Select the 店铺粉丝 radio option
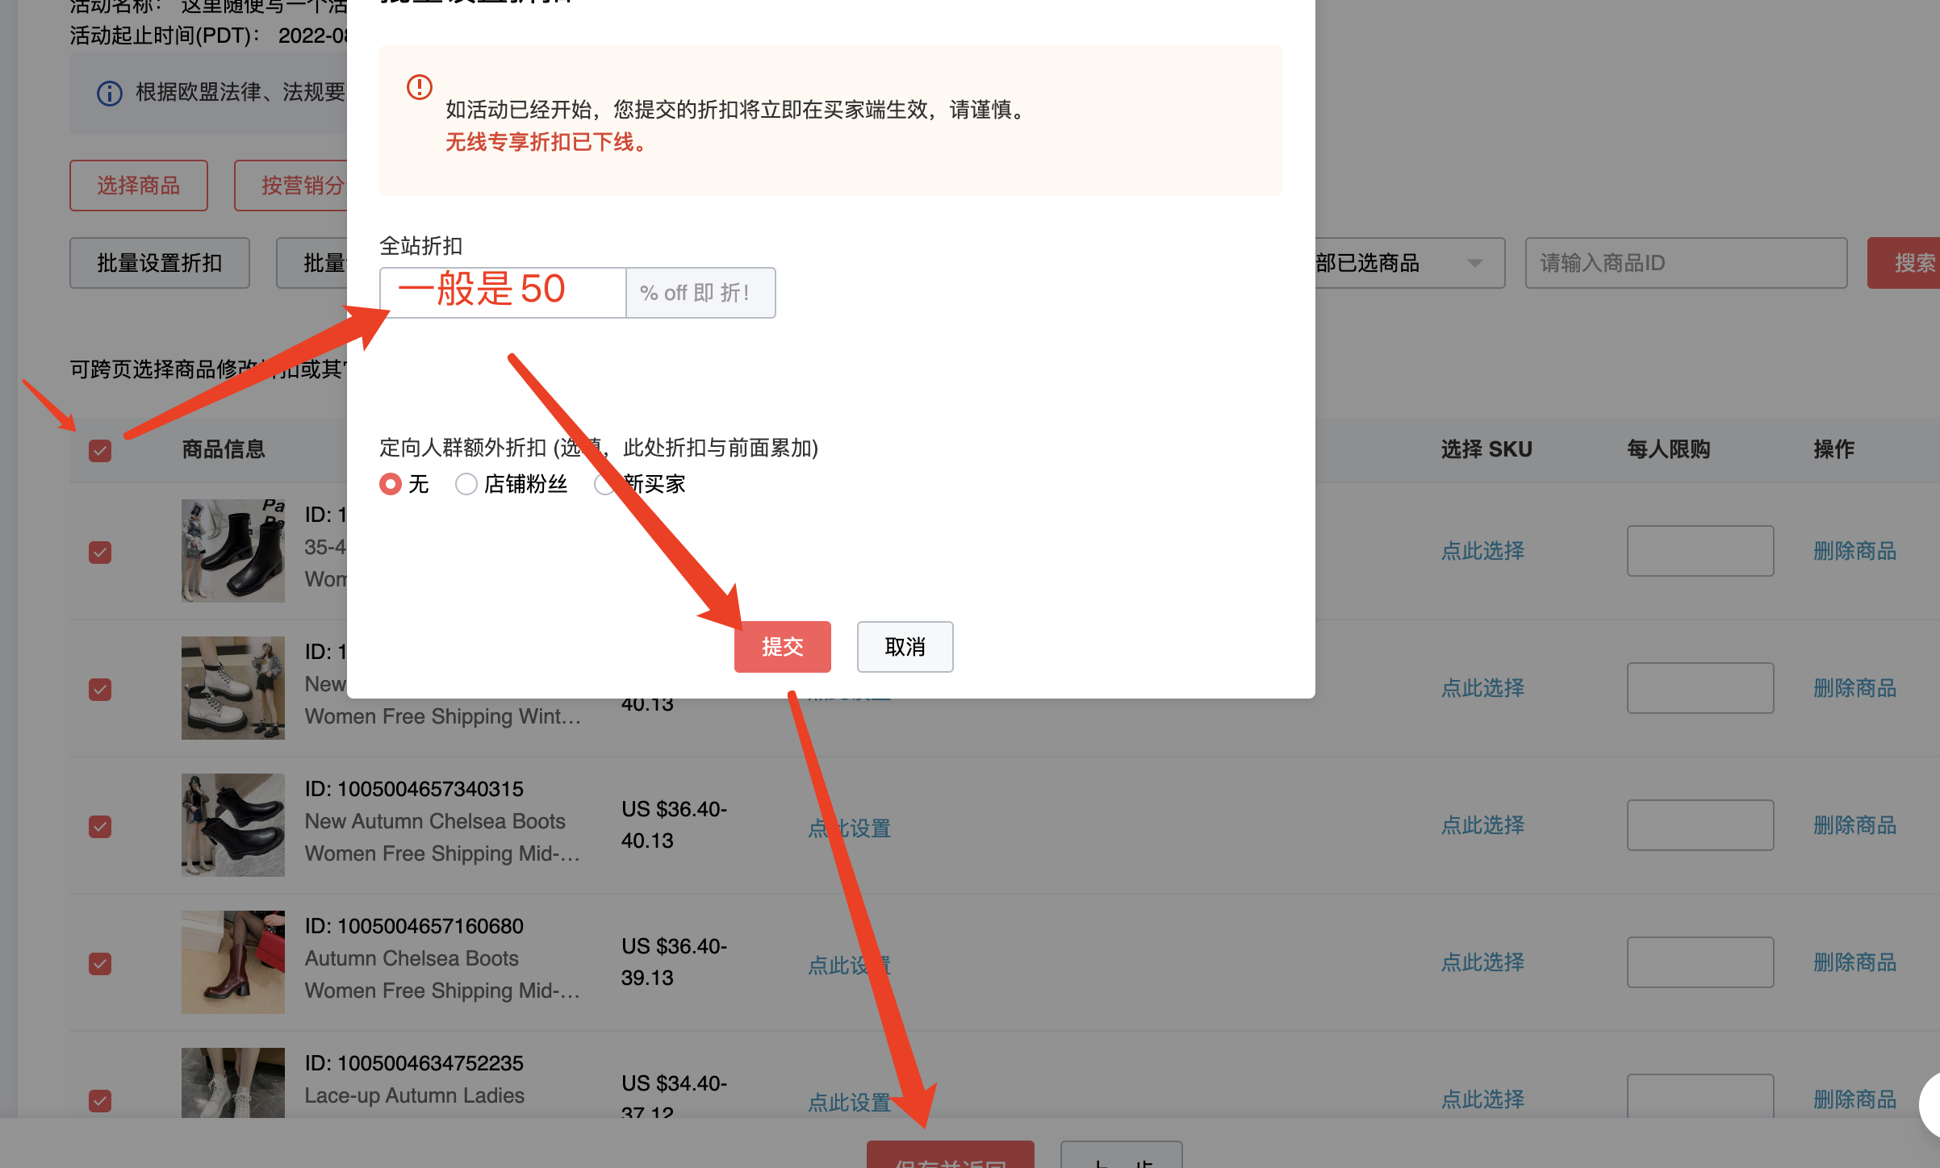The width and height of the screenshot is (1940, 1168). (x=466, y=484)
